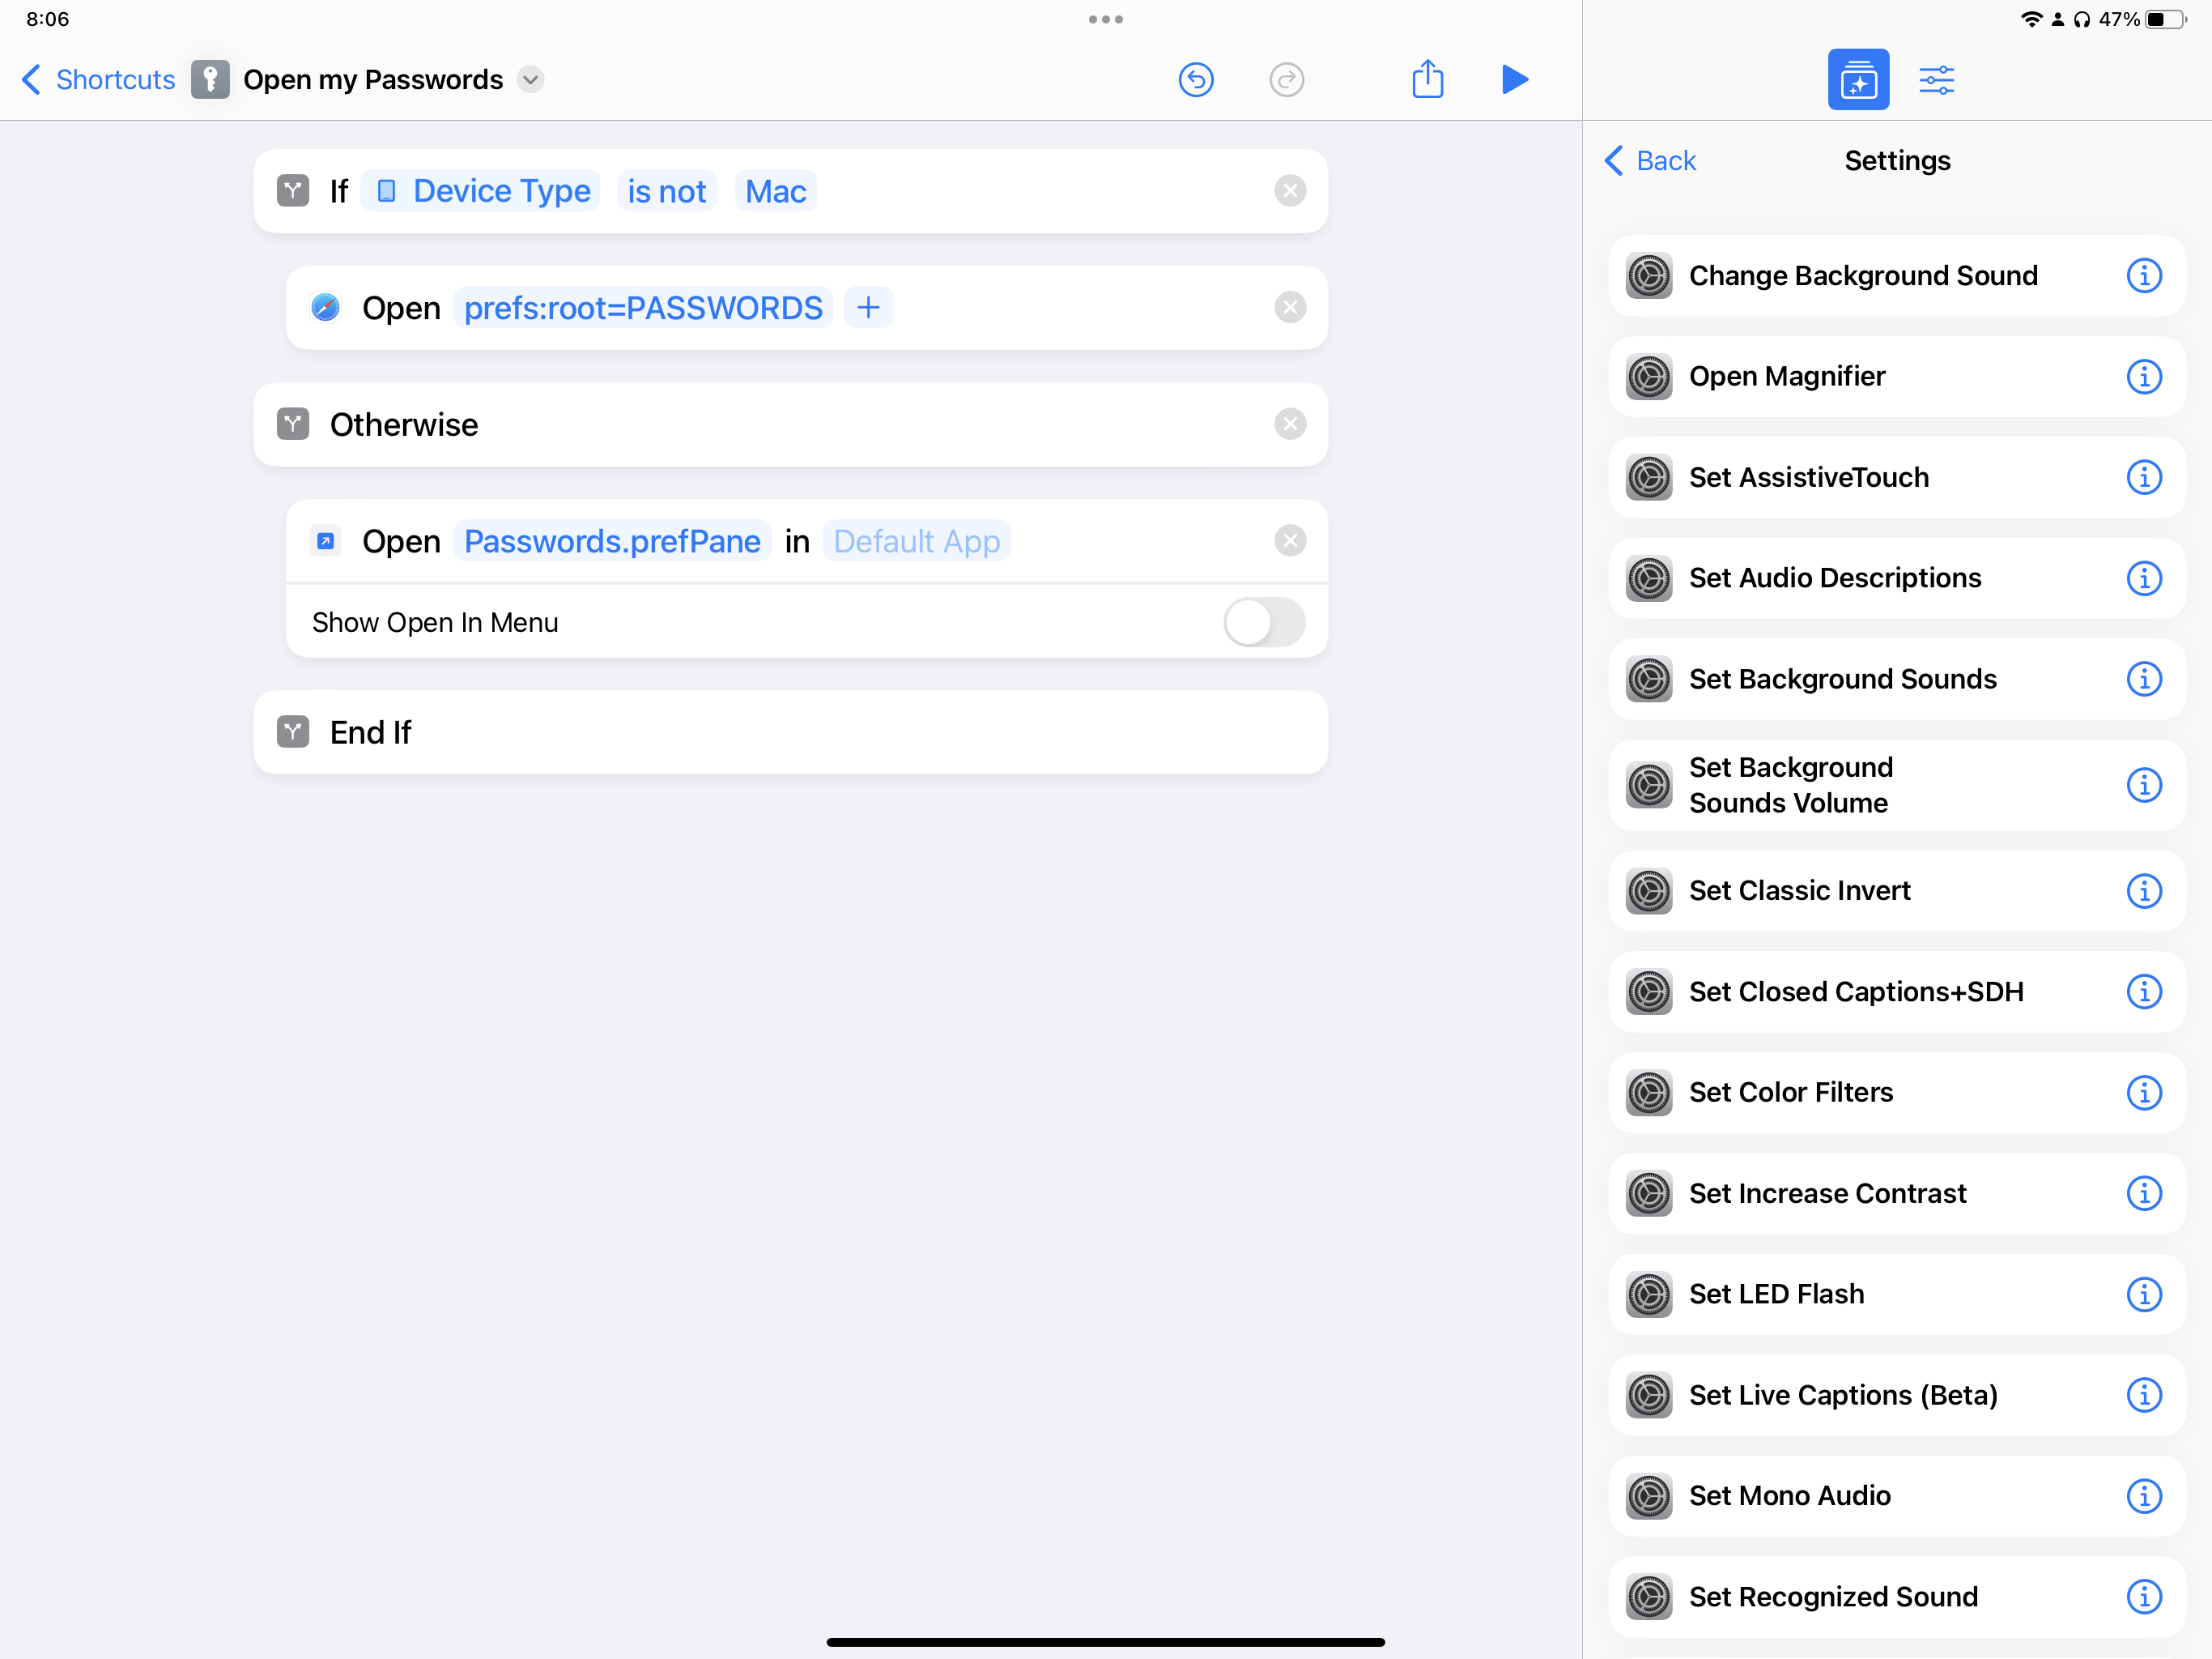
Task: Show info for Set Closed Captions+SDH
Action: click(x=2143, y=992)
